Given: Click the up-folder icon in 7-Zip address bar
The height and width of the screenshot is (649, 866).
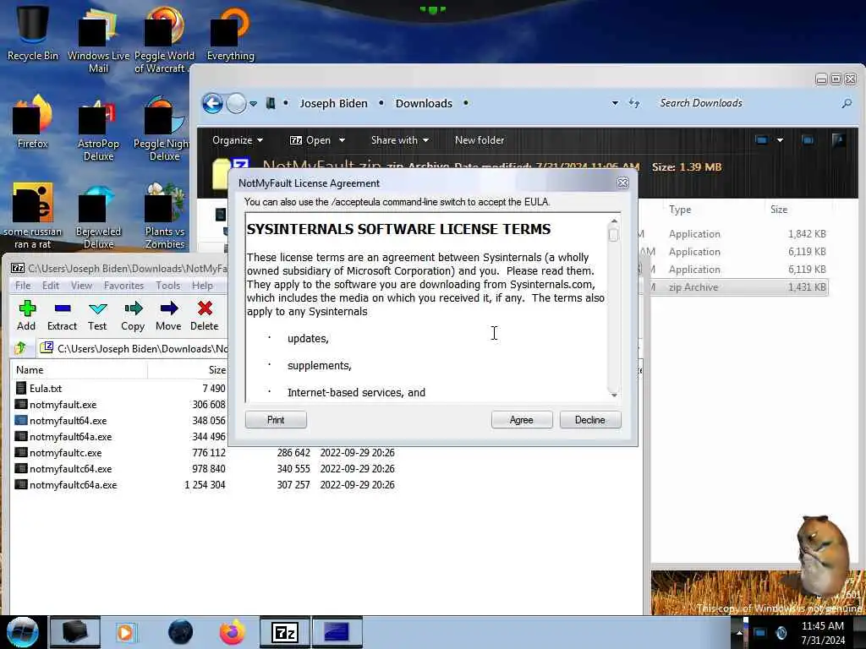Looking at the screenshot, I should (x=20, y=348).
